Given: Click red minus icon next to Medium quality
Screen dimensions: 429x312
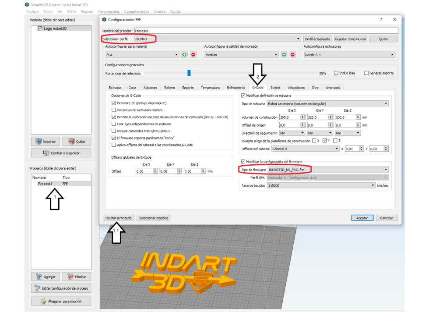Looking at the screenshot, I should tap(292, 55).
